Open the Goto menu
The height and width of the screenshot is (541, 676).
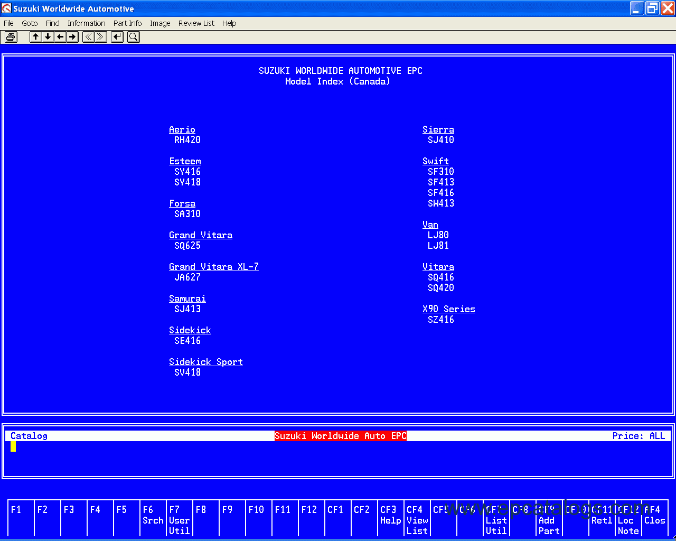tap(30, 23)
